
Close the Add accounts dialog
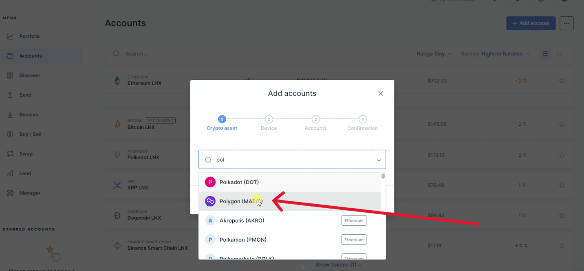pyautogui.click(x=381, y=93)
